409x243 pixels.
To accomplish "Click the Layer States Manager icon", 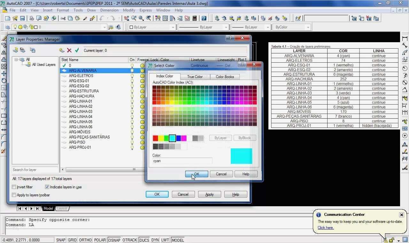I will coord(32,50).
